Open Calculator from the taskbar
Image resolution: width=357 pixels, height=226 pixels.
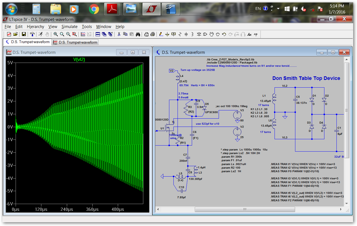[x=36, y=9]
